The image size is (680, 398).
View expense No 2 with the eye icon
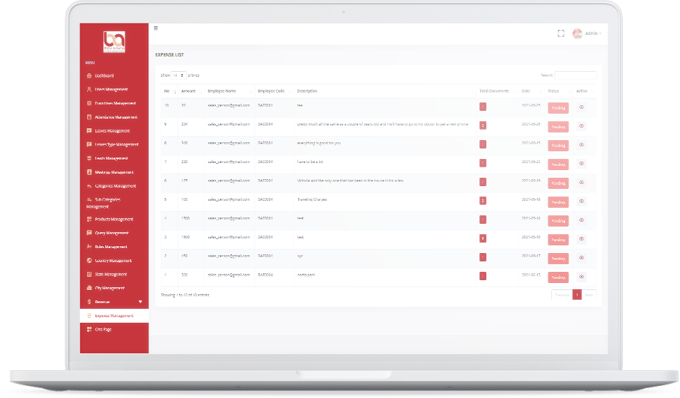582,258
